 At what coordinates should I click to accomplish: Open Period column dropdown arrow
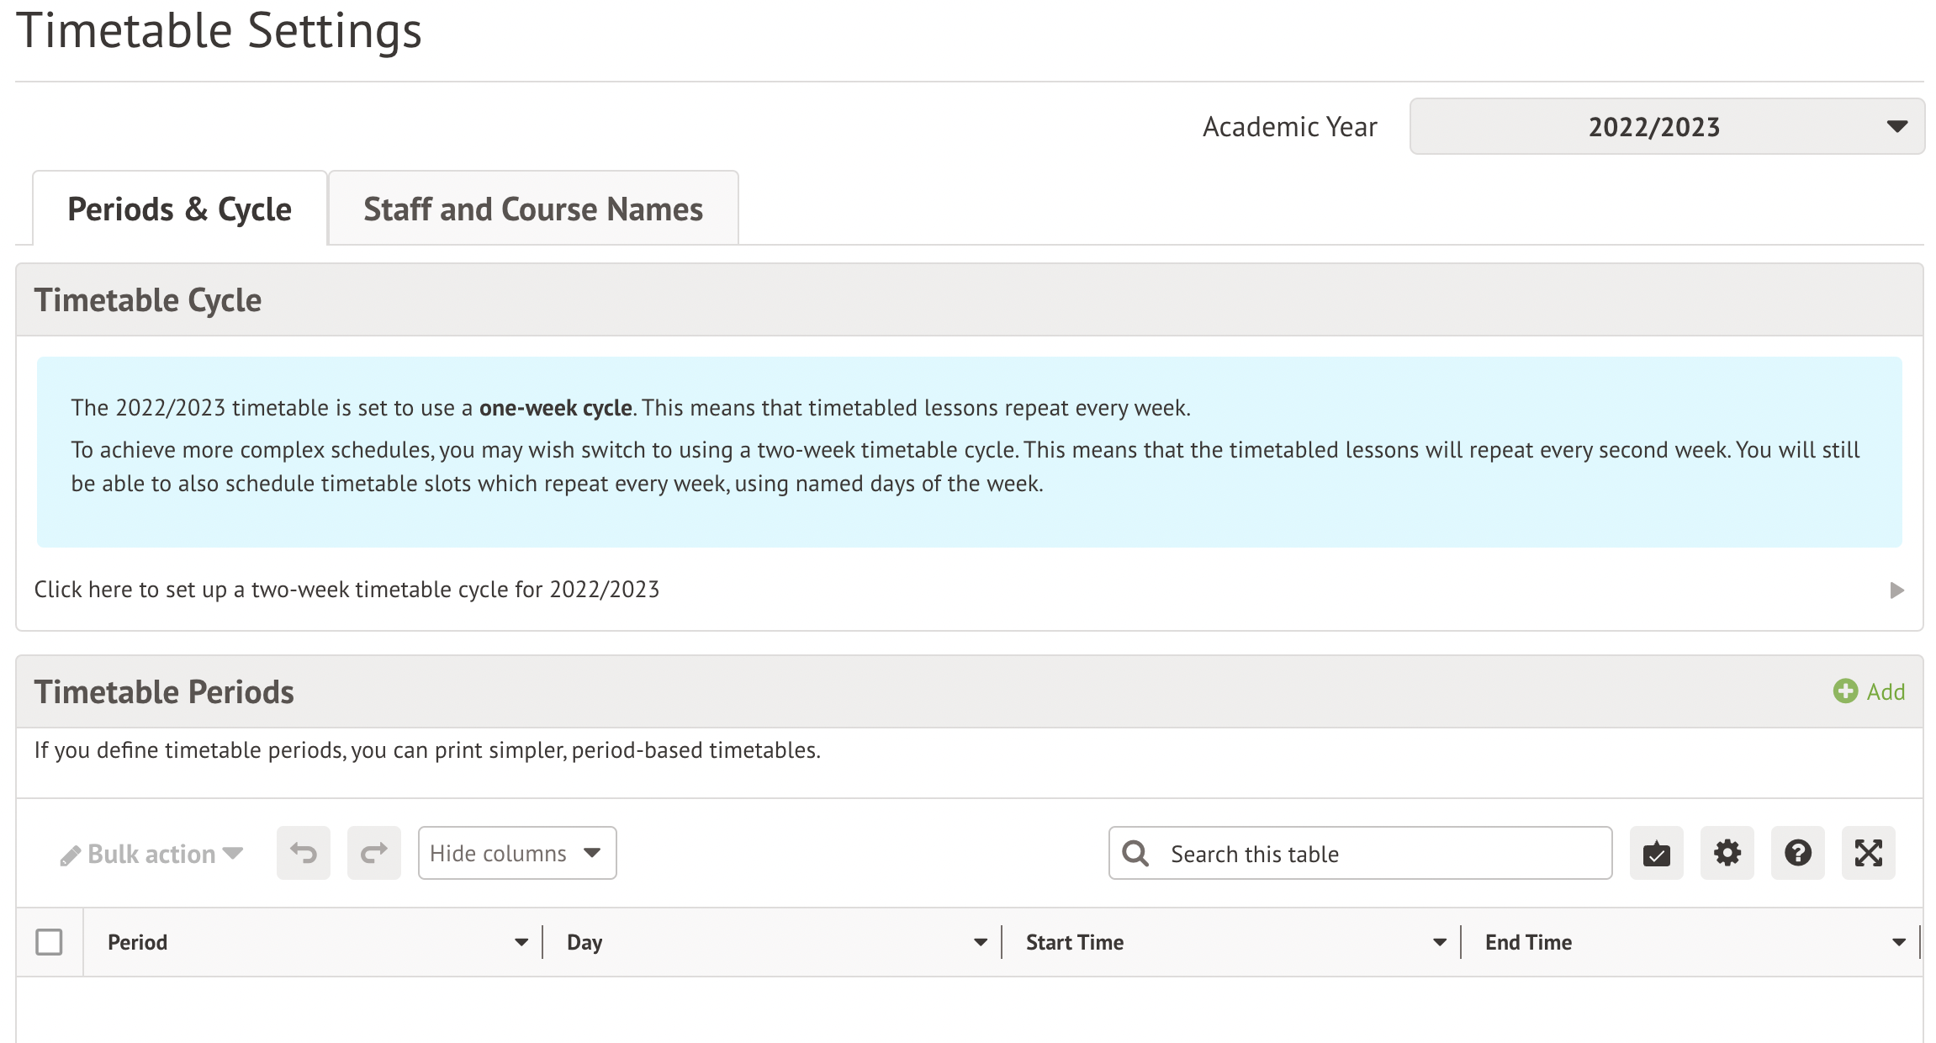521,942
